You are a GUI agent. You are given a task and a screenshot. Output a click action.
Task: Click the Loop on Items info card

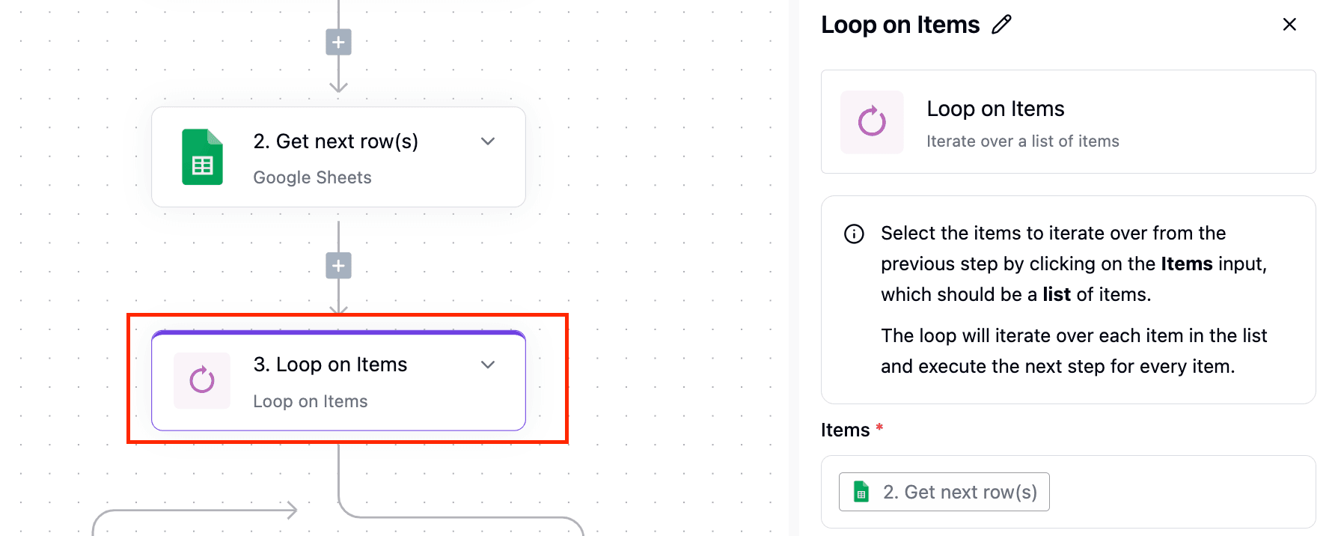[x=1069, y=122]
